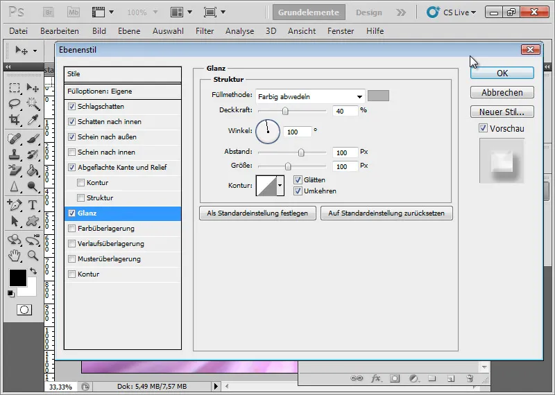Select the Clone Stamp tool
This screenshot has width=555, height=395.
point(15,155)
